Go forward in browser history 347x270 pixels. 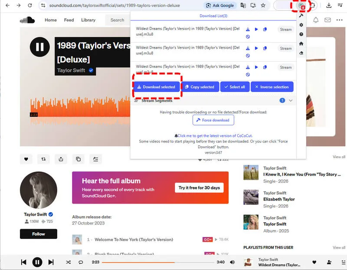(19, 5)
